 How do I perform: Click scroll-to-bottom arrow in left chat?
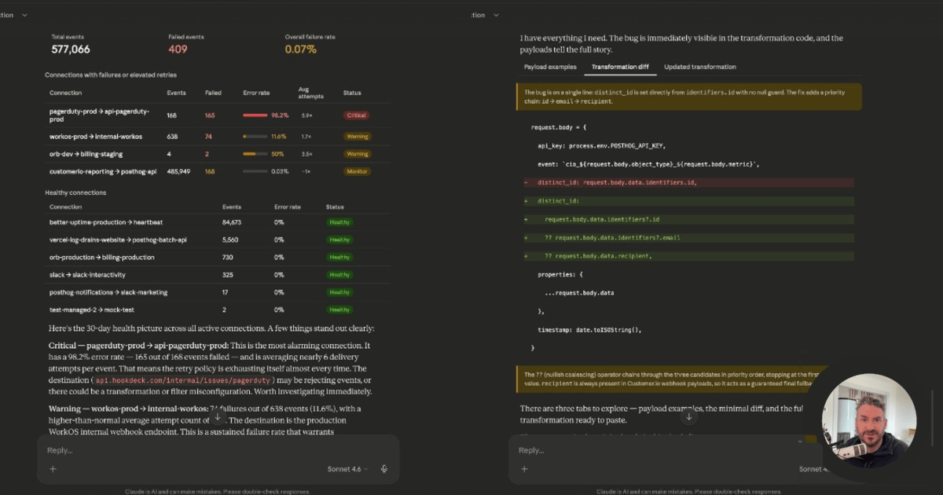tap(218, 416)
